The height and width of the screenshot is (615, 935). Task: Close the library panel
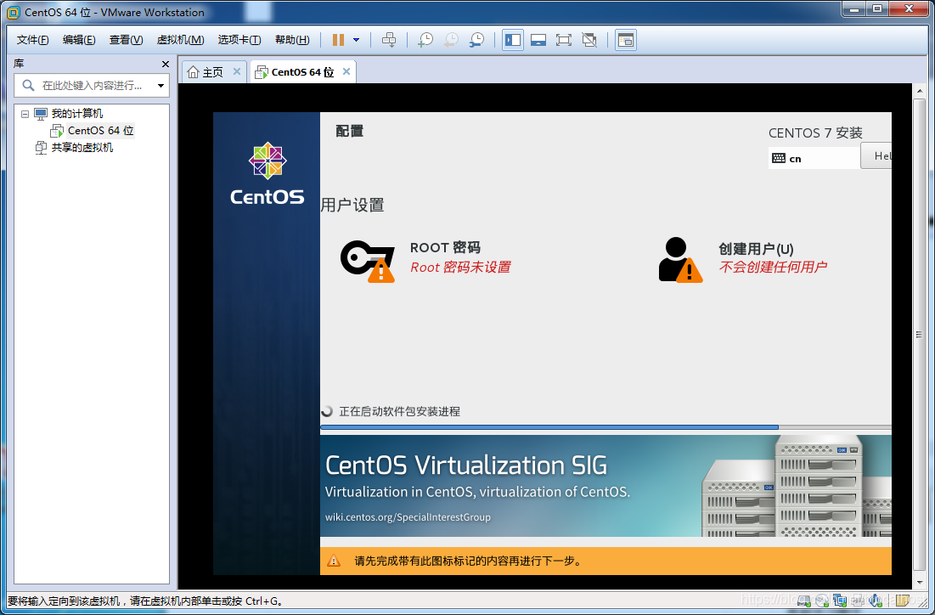pyautogui.click(x=166, y=64)
